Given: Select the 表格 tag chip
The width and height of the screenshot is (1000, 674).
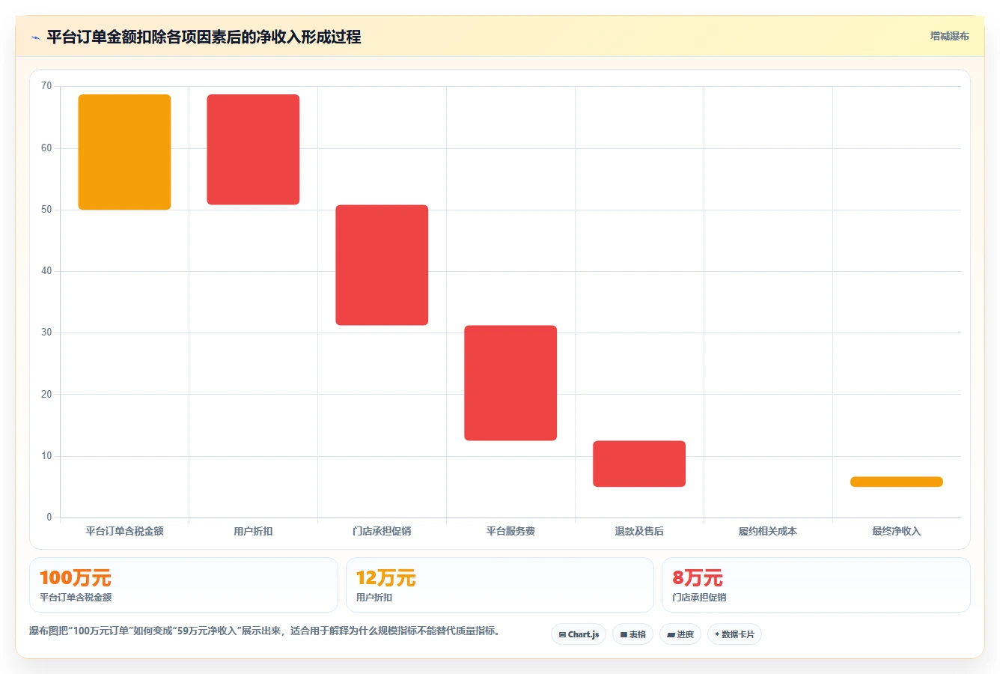Looking at the screenshot, I should point(632,634).
